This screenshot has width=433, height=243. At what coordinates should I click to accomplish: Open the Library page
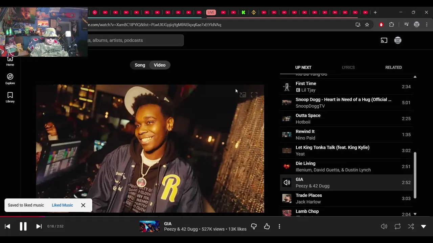pos(10,97)
